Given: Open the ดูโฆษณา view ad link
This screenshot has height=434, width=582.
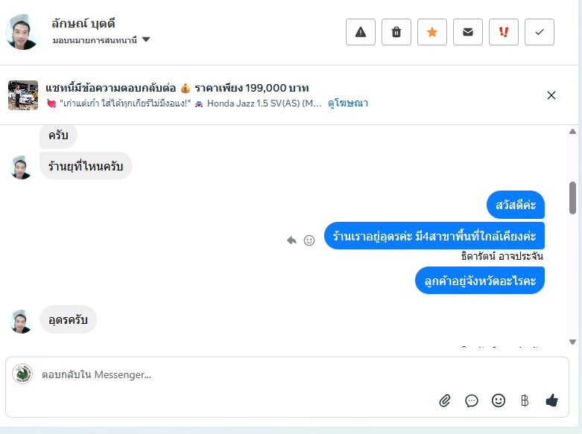Looking at the screenshot, I should [x=348, y=103].
